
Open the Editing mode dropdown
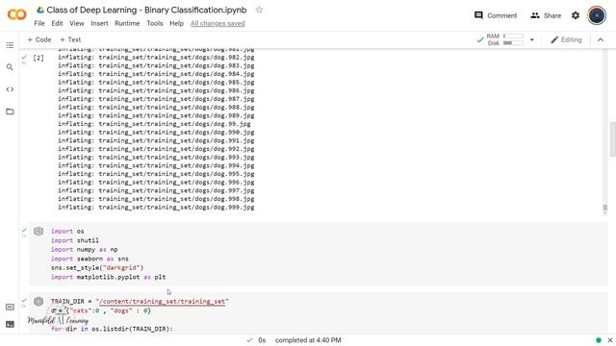pos(566,39)
